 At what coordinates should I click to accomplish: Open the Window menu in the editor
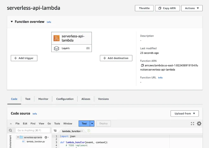pos(68,124)
